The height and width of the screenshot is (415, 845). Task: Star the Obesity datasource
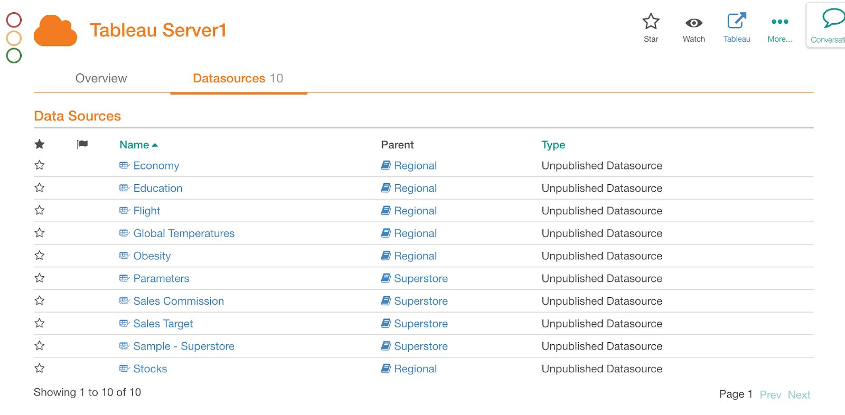coord(40,256)
